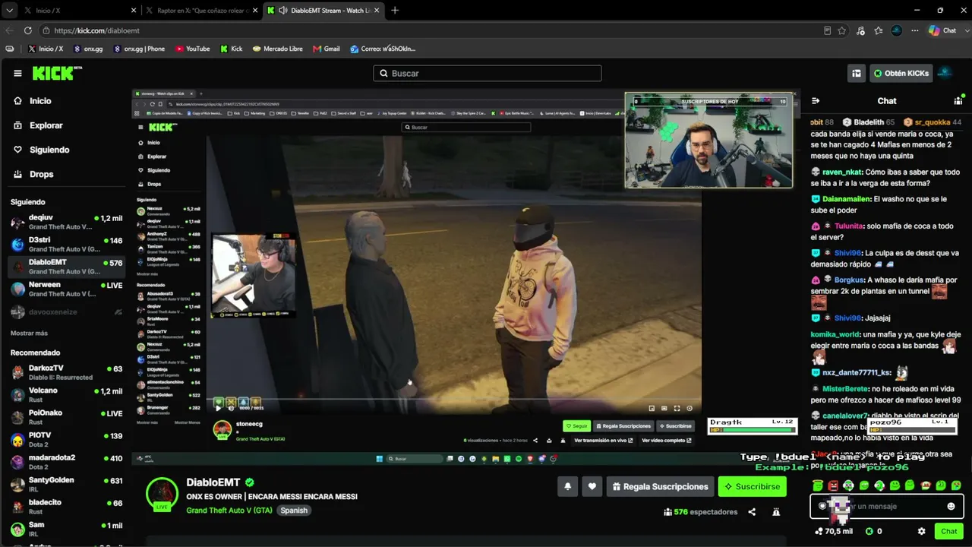Open a new browser tab
972x547 pixels.
pyautogui.click(x=395, y=11)
